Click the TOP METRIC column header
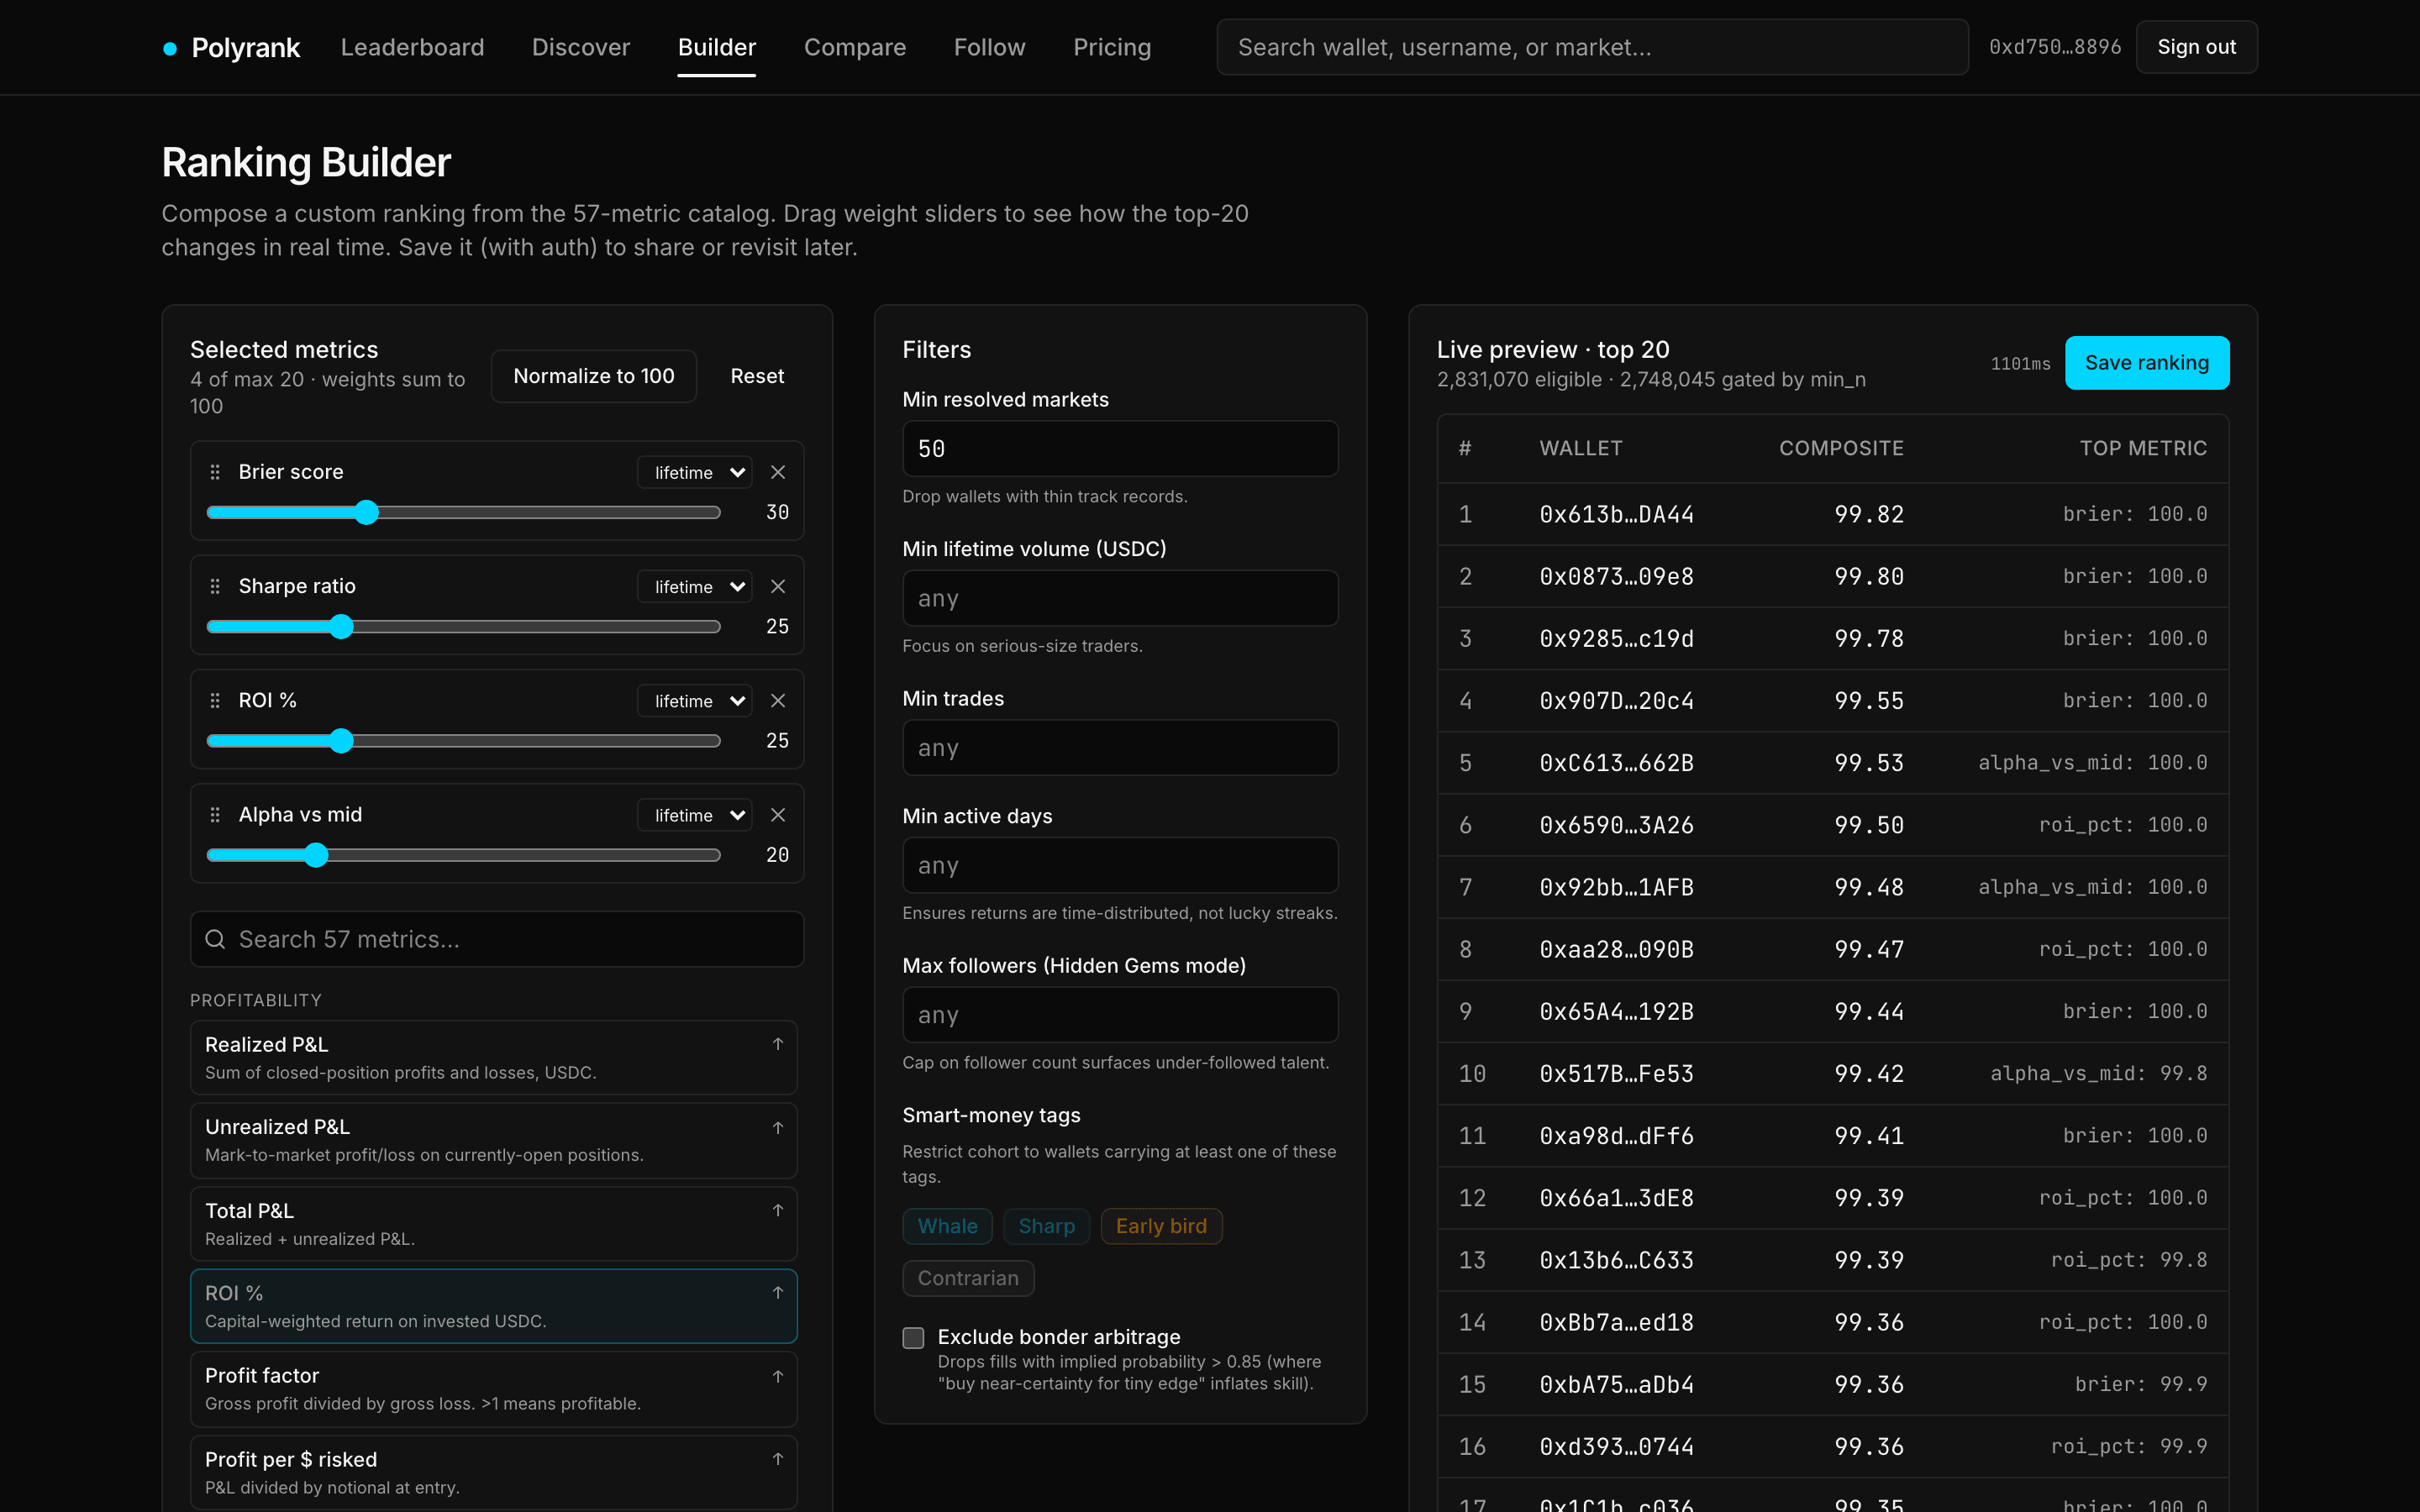The height and width of the screenshot is (1512, 2420). [2143, 448]
